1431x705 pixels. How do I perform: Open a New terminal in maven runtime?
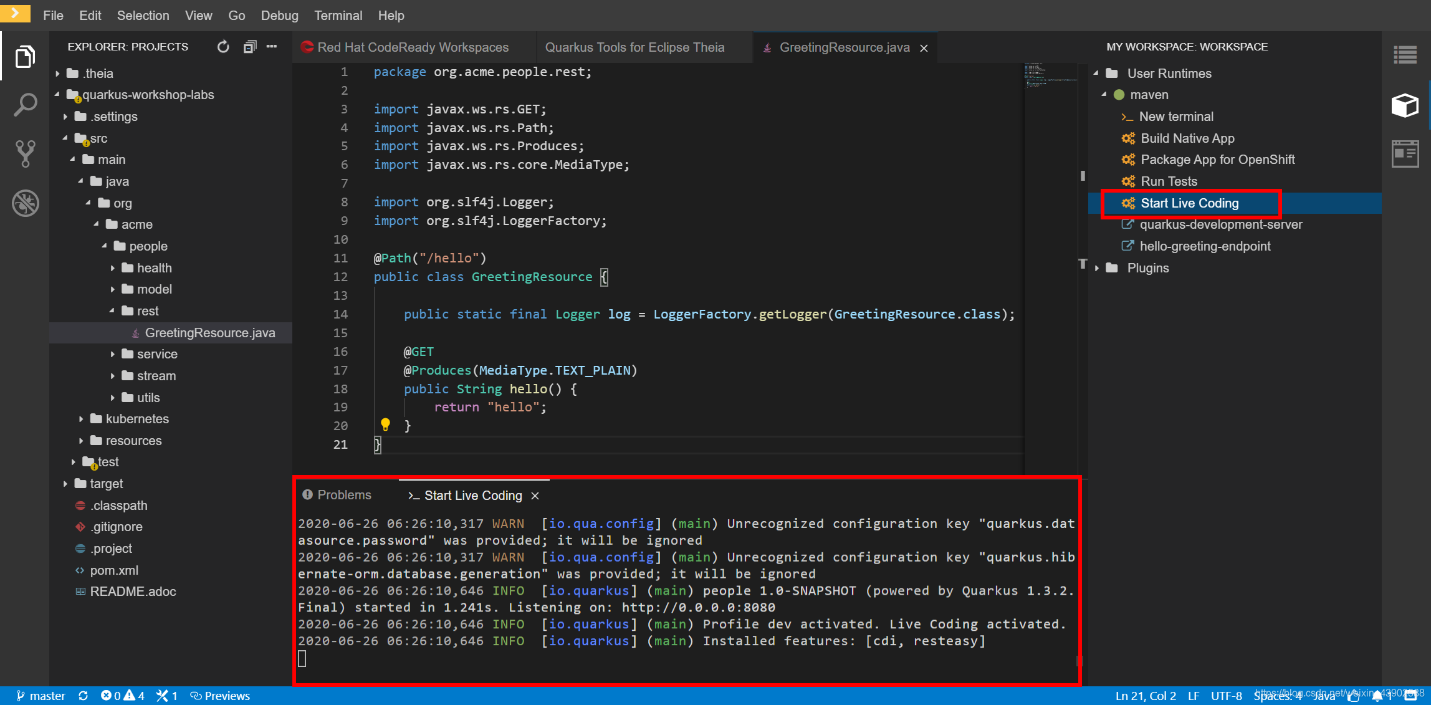pos(1175,117)
